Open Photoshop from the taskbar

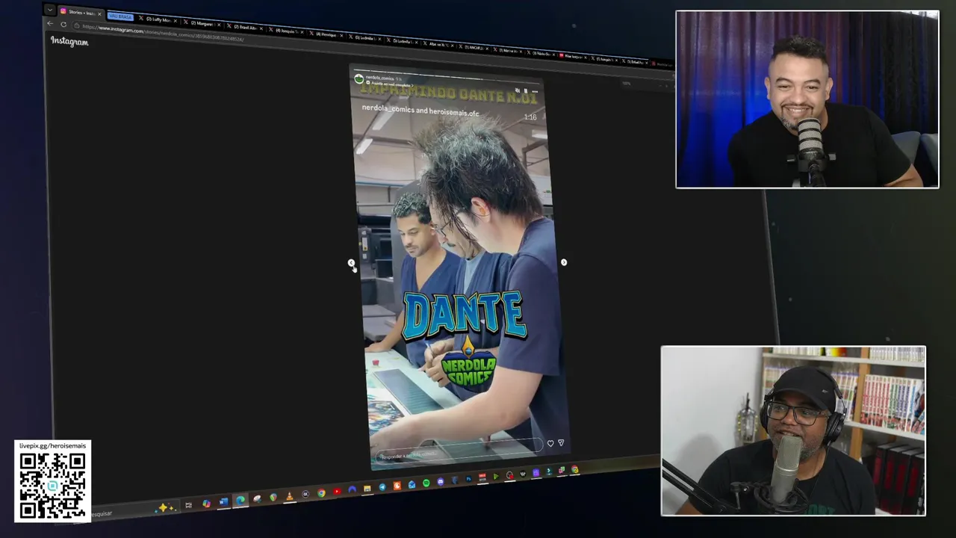pyautogui.click(x=468, y=479)
